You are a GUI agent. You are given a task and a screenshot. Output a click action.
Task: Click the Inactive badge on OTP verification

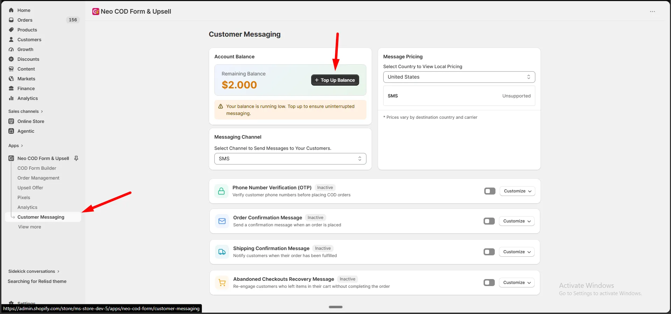(325, 188)
